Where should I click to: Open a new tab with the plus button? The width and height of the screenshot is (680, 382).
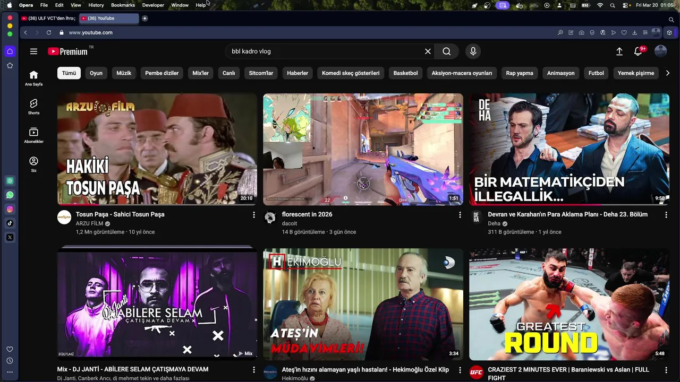(144, 18)
